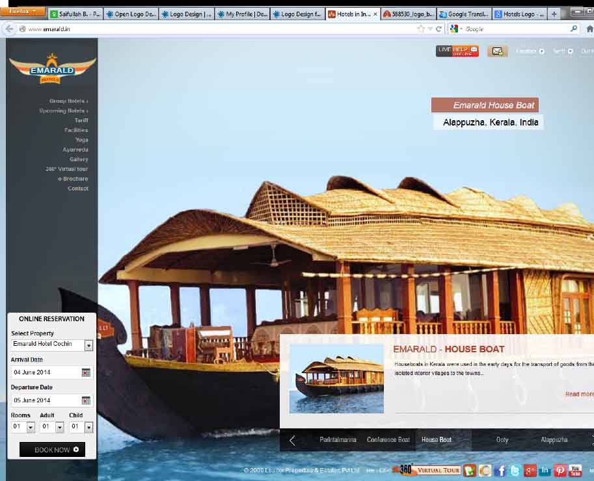
Task: Open the Select Property dropdown
Action: tap(88, 345)
